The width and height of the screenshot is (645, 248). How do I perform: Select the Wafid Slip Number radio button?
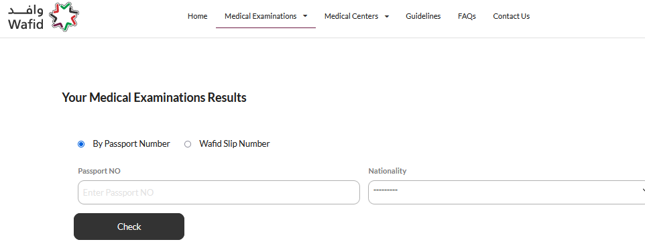(x=188, y=144)
